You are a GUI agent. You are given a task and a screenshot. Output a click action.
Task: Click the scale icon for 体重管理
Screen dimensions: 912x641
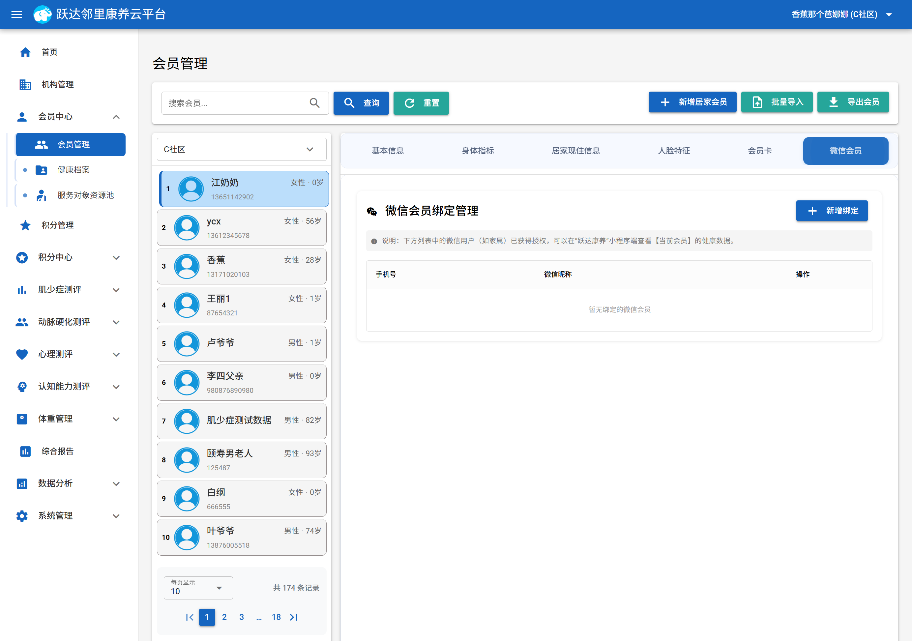(x=22, y=419)
